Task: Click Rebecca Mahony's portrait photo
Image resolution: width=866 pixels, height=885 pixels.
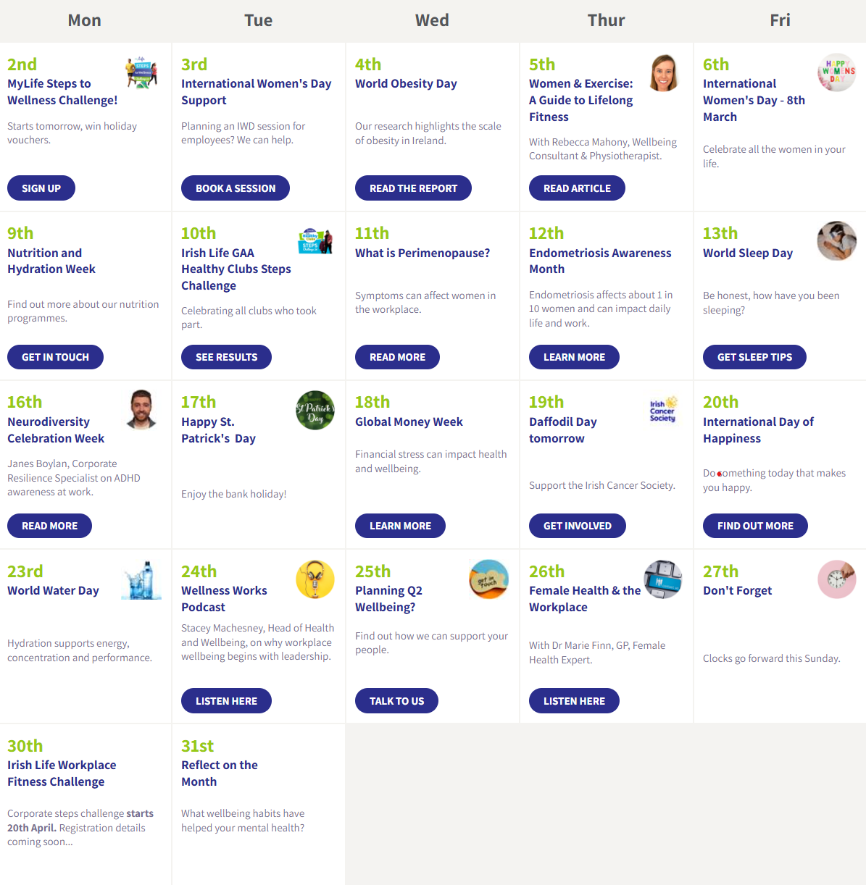Action: tap(663, 72)
